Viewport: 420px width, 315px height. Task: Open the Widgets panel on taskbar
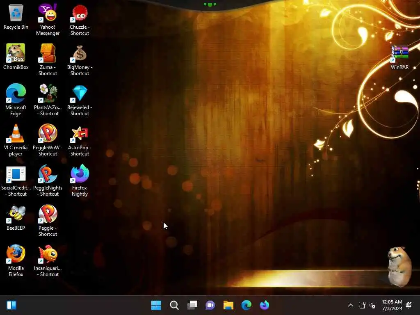point(11,305)
